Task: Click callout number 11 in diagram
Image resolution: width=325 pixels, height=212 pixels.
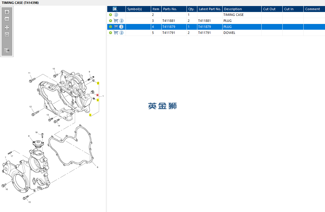Action: click(x=29, y=73)
